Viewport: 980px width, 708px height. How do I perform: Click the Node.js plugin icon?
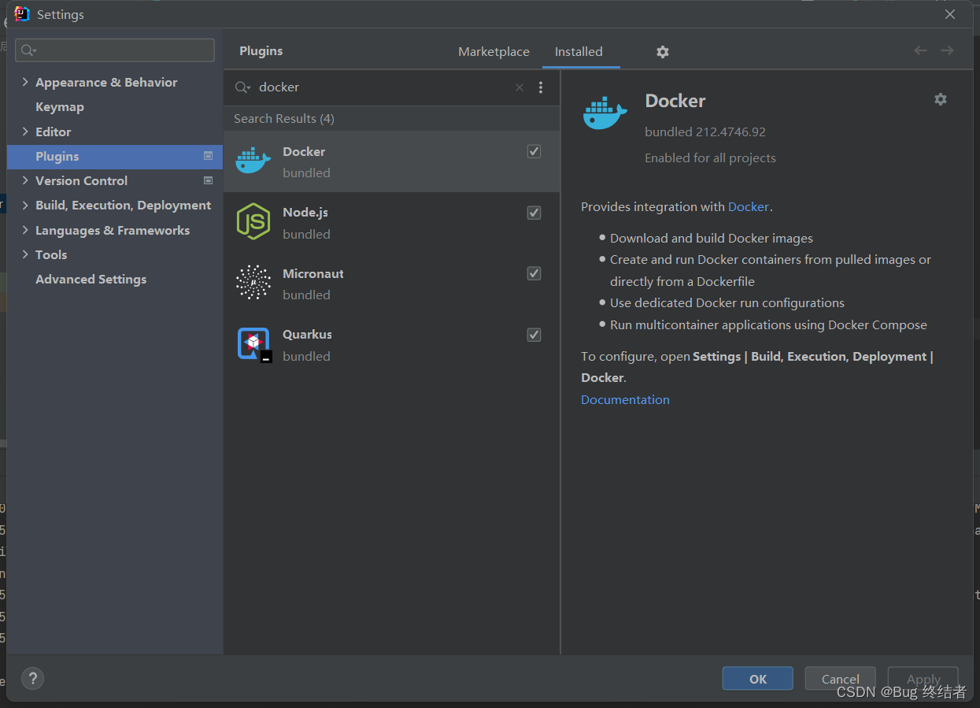(253, 221)
